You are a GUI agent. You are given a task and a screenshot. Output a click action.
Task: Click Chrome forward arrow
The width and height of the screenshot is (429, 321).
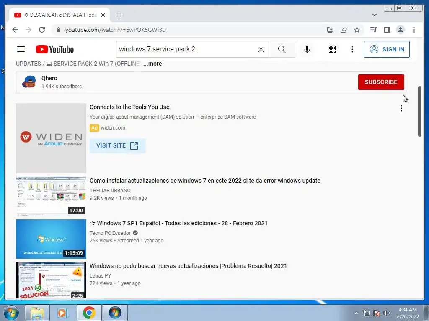tap(28, 30)
